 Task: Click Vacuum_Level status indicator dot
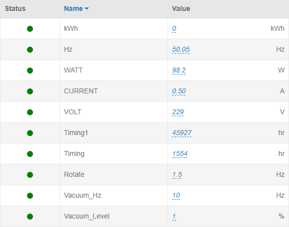[30, 217]
